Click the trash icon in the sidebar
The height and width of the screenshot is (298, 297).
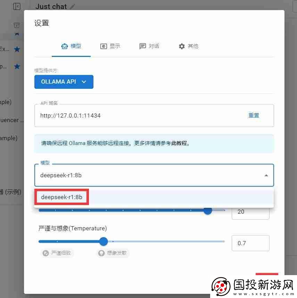[x=16, y=25]
